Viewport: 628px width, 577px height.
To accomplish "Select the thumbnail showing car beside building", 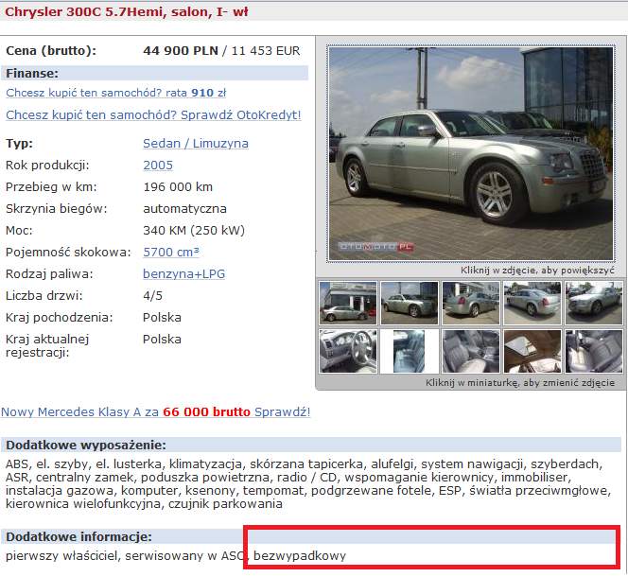I will coord(348,303).
